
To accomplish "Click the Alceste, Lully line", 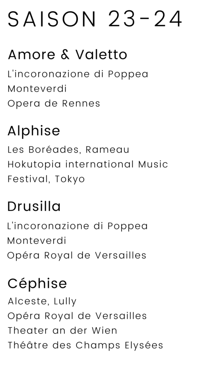I will click(x=42, y=301).
